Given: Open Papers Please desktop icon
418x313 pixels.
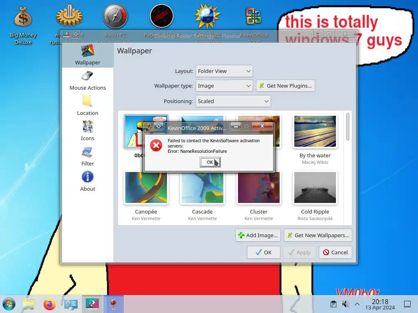Looking at the screenshot, I should (x=162, y=16).
